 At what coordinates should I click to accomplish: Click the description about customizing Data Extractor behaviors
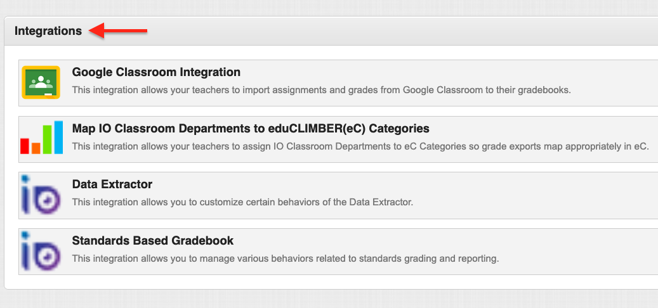tap(242, 202)
